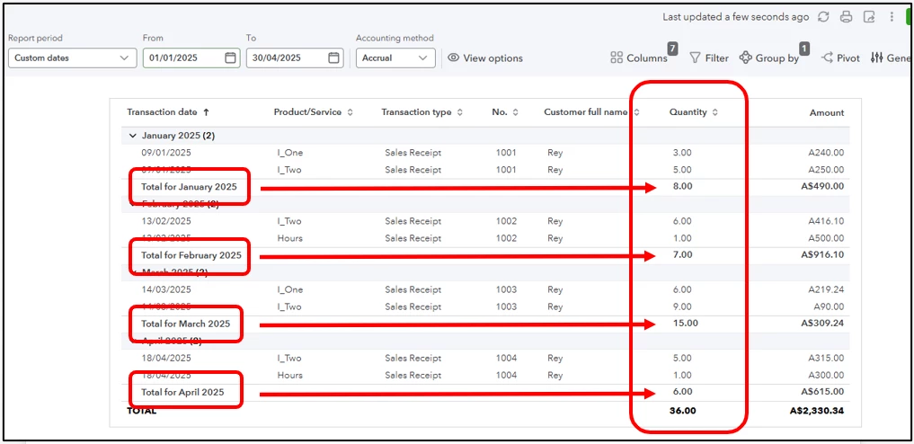The height and width of the screenshot is (444, 914).
Task: Open the Accounting method dropdown
Action: click(395, 58)
